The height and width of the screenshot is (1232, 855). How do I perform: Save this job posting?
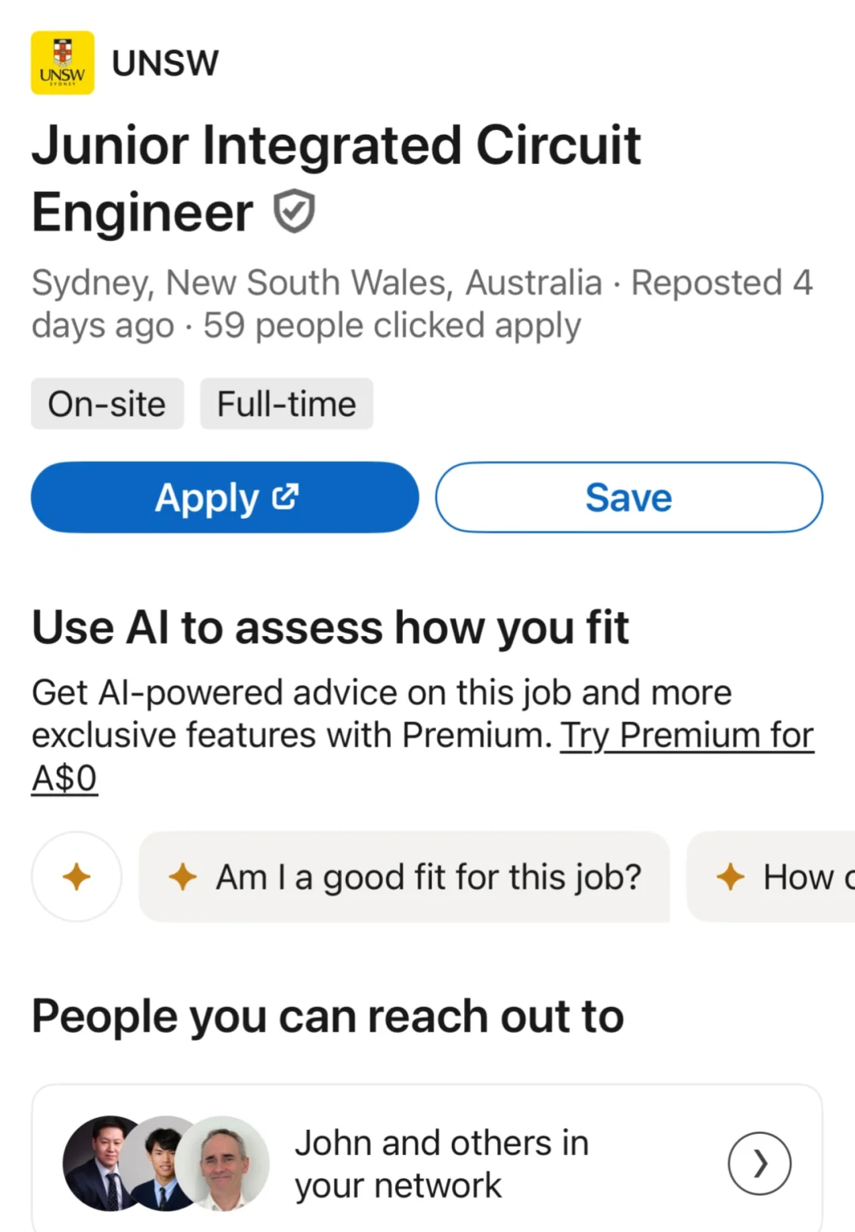click(x=629, y=498)
